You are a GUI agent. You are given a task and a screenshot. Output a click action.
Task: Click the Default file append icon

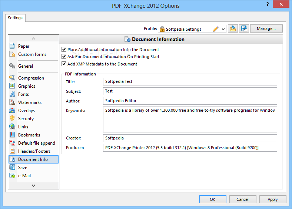(12, 143)
